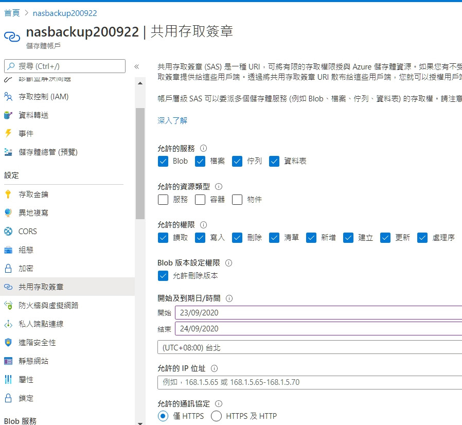
Task: Toggle the 處理序 permission checkbox
Action: click(x=422, y=238)
